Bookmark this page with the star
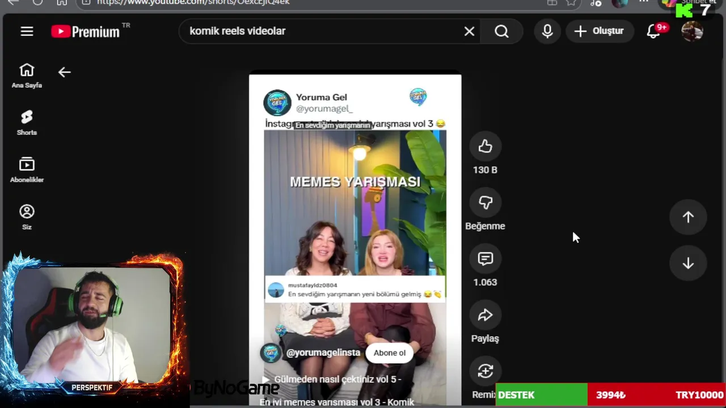726x408 pixels. 571,2
